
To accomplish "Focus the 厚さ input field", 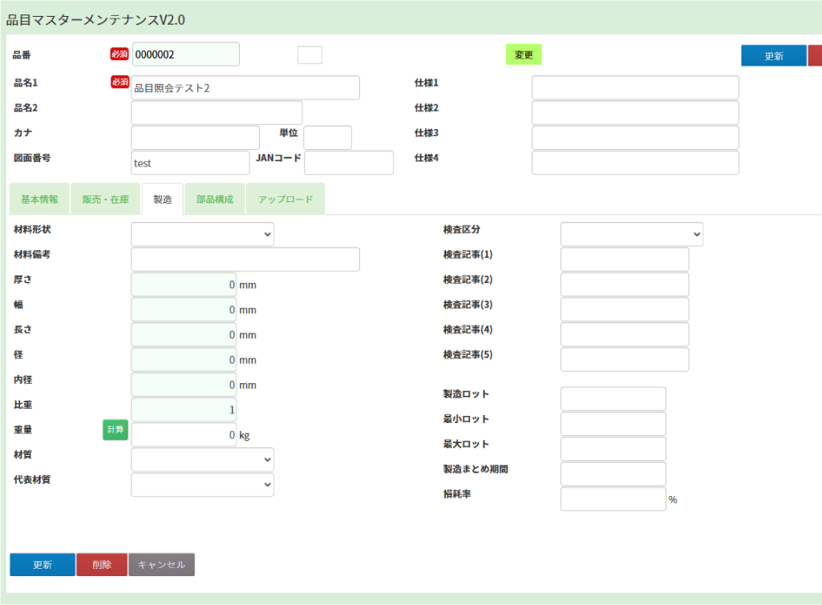I will coord(184,285).
